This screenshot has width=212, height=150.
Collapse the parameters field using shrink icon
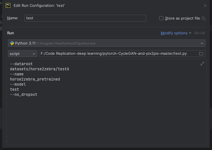202,64
